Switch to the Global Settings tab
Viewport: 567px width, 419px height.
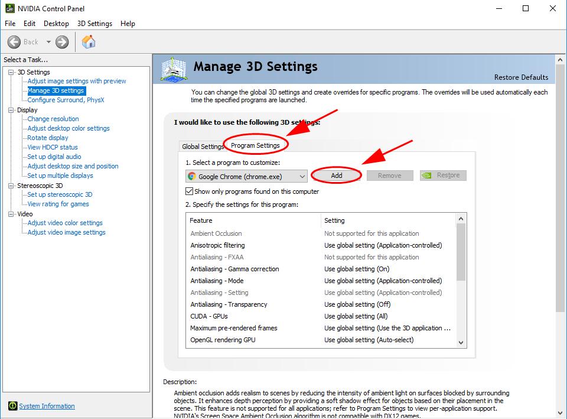203,147
